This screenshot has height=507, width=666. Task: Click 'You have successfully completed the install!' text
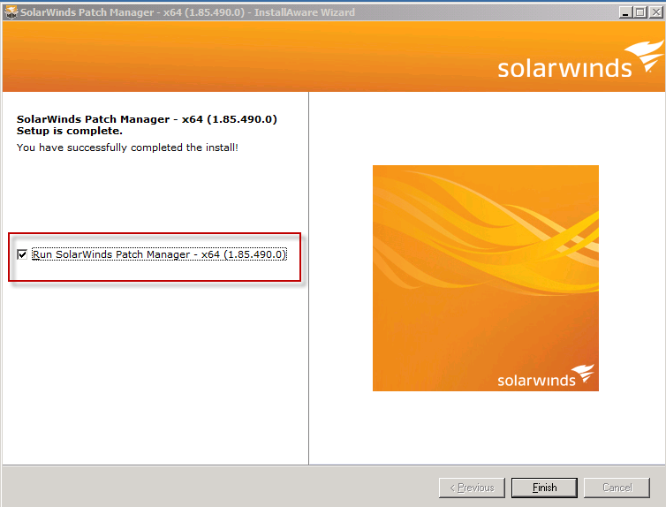click(127, 148)
